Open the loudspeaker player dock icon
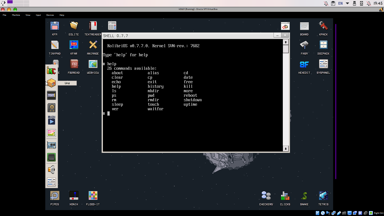 pyautogui.click(x=51, y=108)
